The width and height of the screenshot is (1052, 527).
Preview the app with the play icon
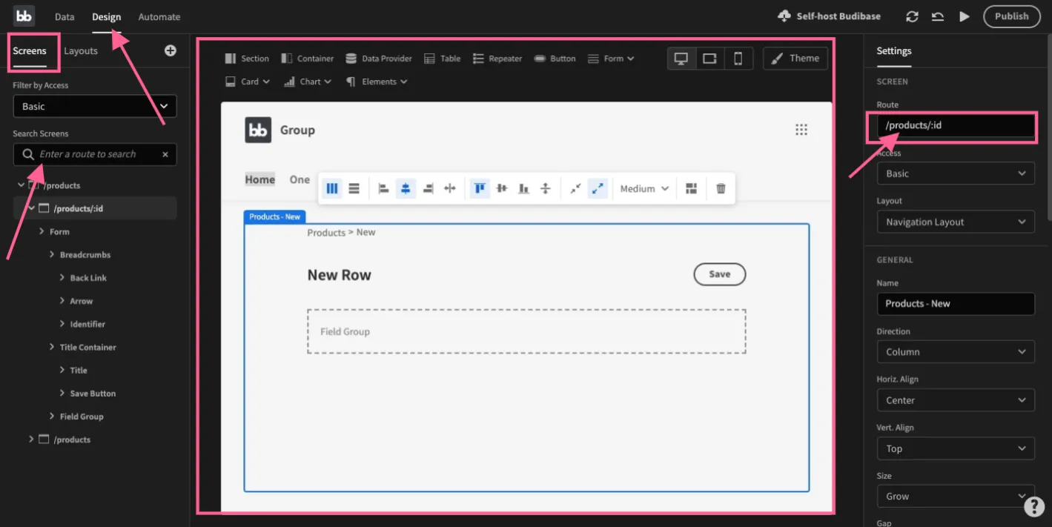point(964,16)
